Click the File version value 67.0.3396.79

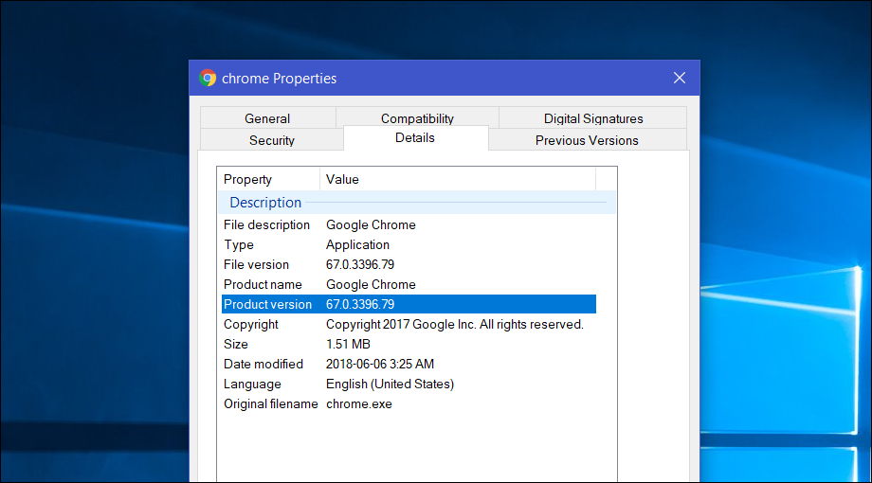[x=360, y=264]
